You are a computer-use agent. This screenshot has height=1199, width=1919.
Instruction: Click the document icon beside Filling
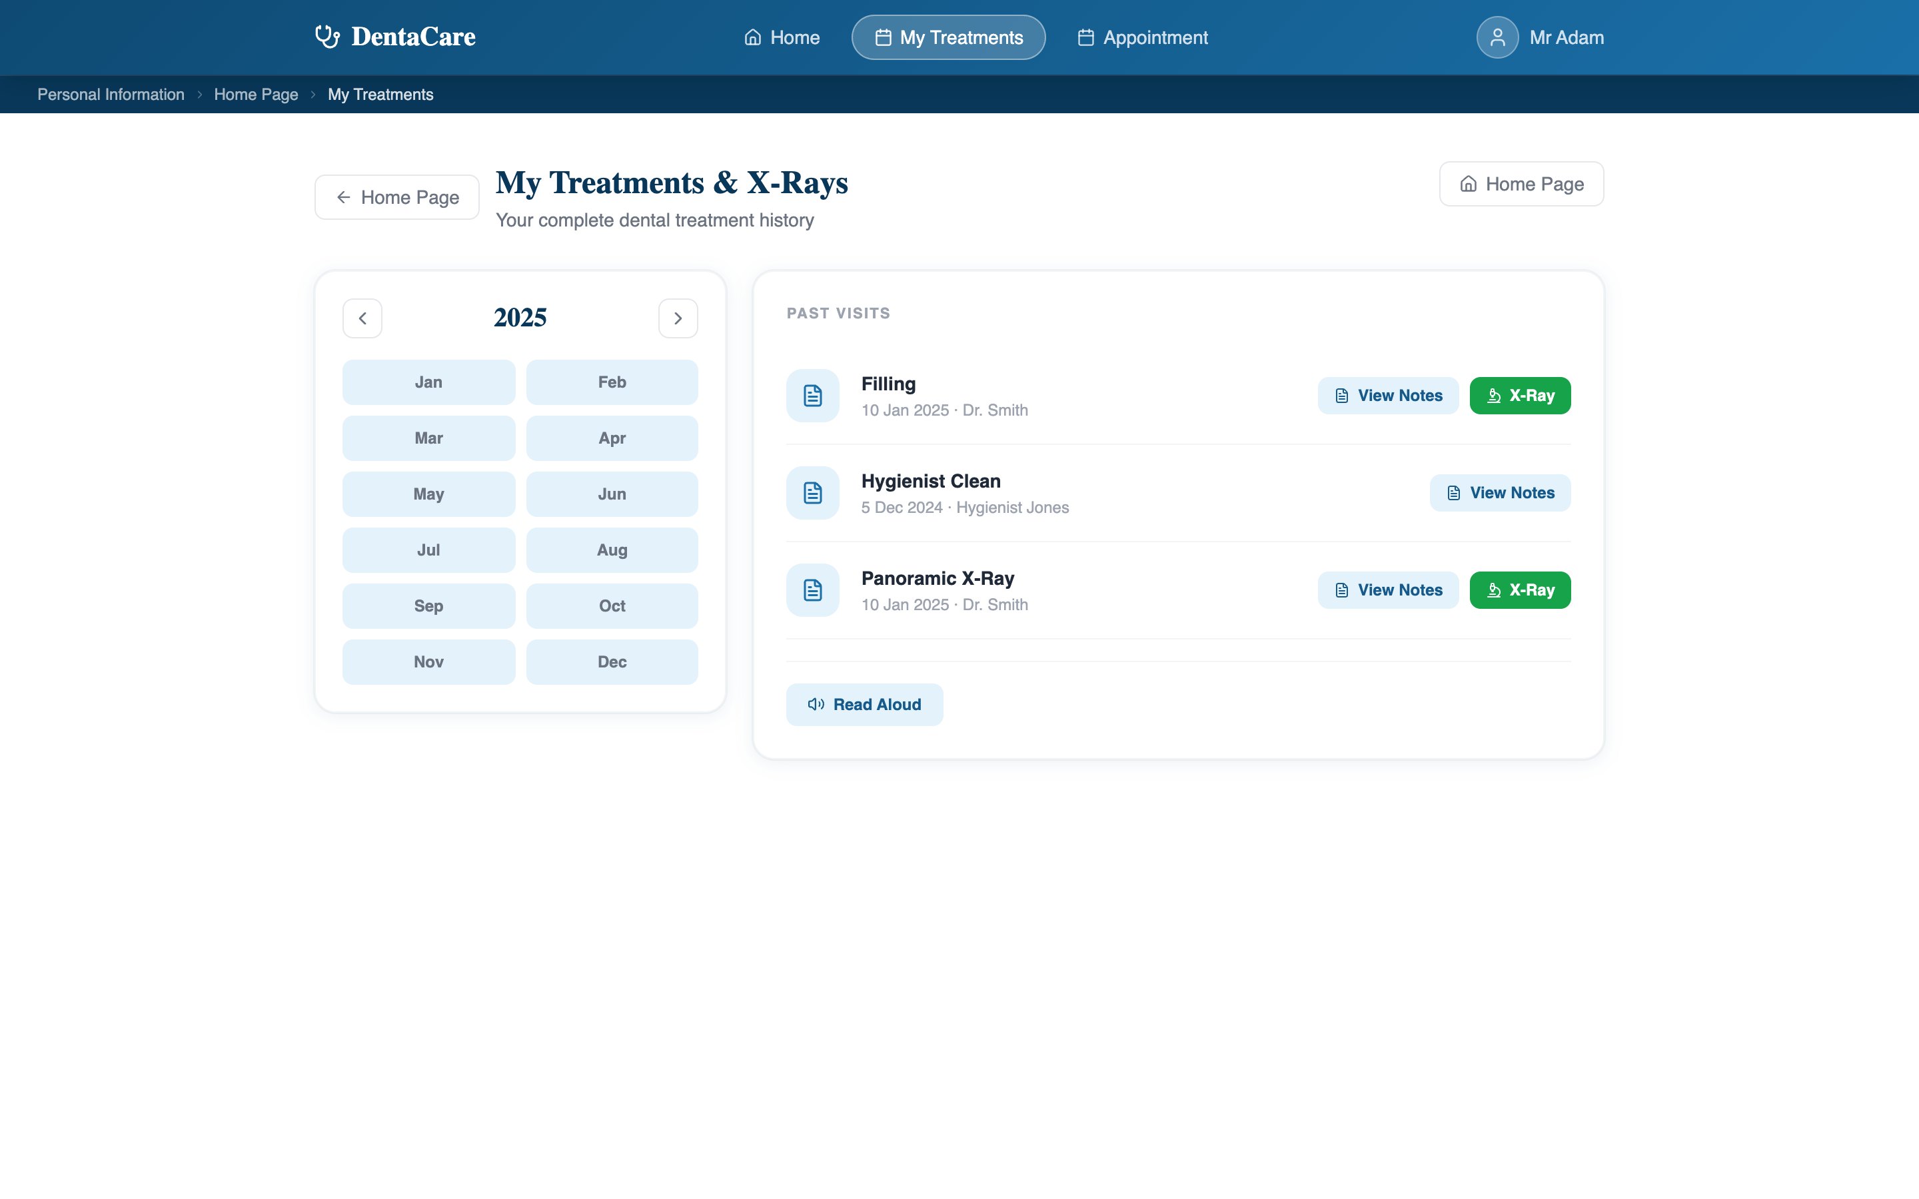pos(813,396)
